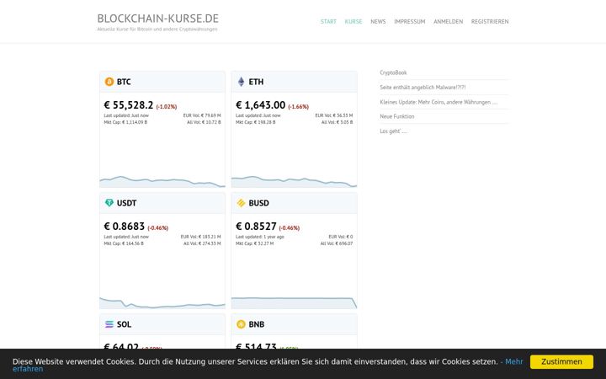Select the BUSD card title text
This screenshot has width=606, height=379.
(258, 203)
